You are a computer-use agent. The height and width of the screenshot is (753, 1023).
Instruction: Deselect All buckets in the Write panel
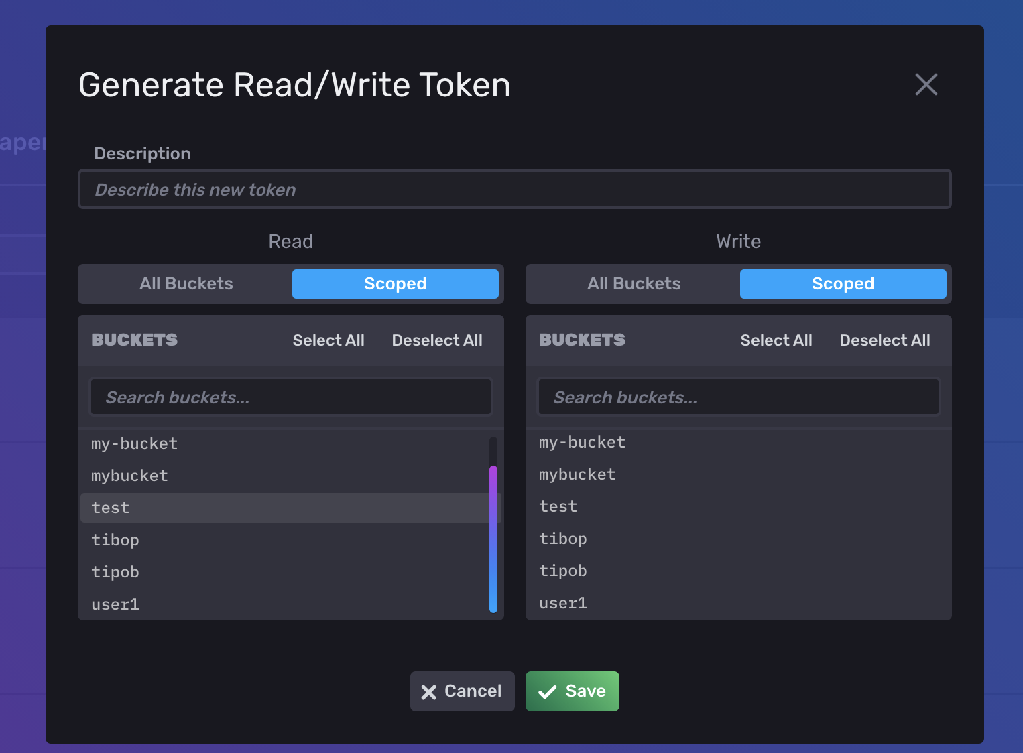884,340
